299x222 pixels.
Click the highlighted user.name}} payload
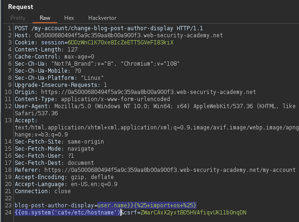[115, 205]
